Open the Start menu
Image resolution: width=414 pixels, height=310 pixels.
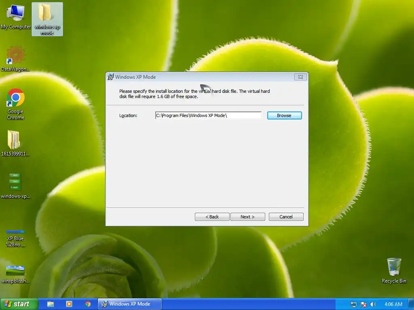[x=19, y=304]
